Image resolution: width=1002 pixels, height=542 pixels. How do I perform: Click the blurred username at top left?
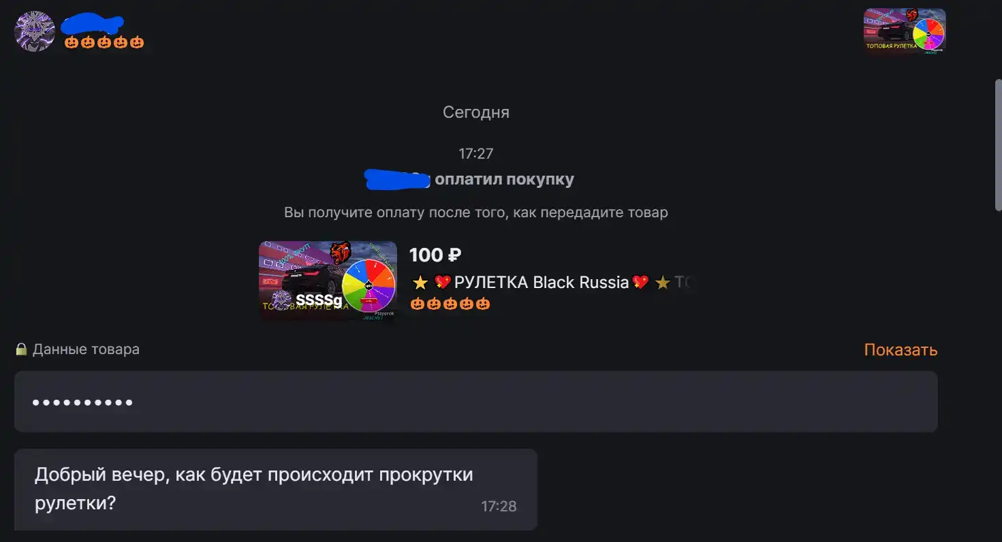pos(92,25)
